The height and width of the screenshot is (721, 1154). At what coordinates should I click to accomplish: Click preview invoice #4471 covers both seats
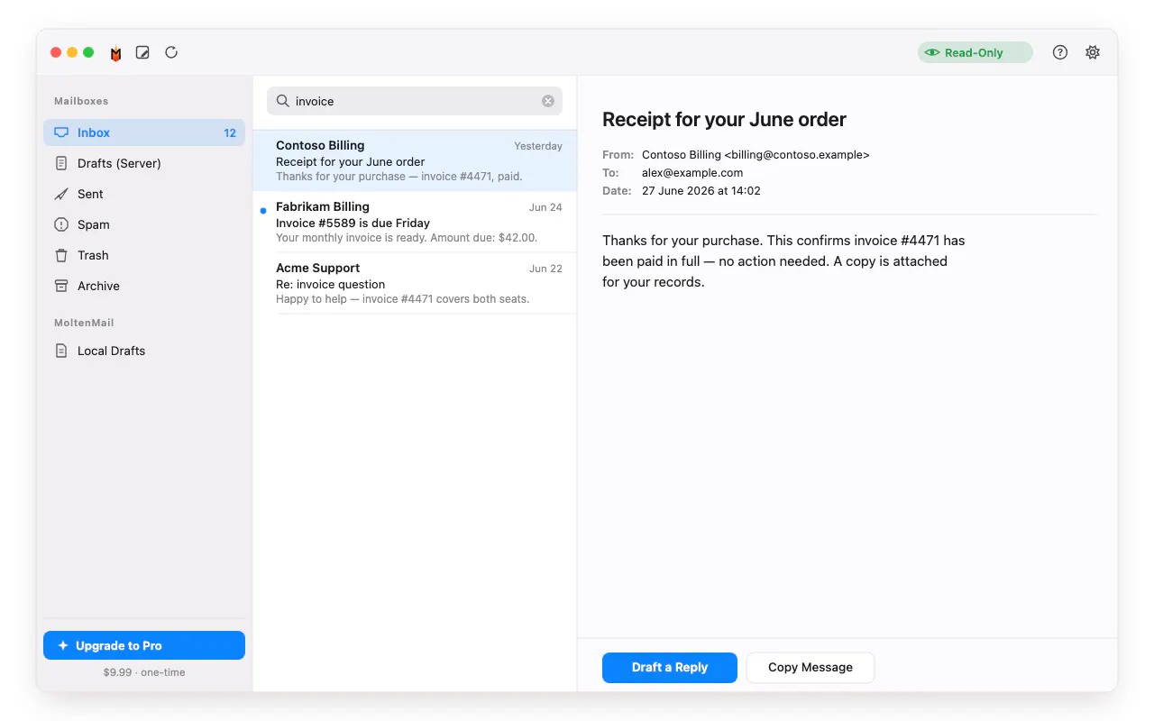[x=445, y=299]
